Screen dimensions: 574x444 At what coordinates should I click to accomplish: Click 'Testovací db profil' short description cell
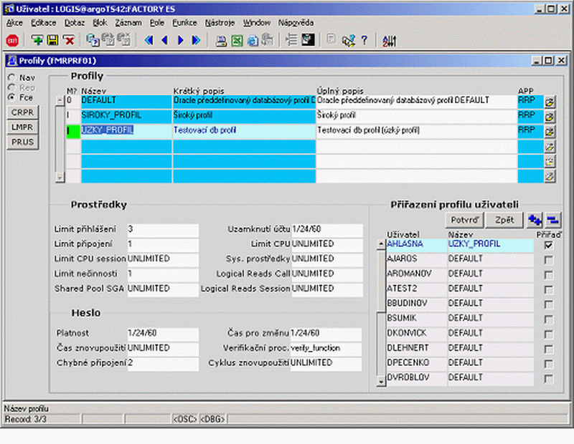(244, 131)
